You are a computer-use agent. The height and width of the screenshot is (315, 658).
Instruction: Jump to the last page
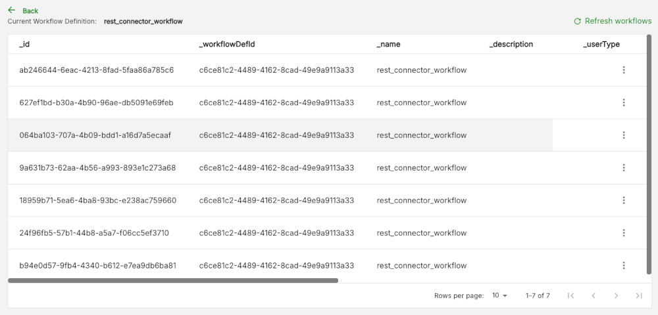tap(639, 296)
